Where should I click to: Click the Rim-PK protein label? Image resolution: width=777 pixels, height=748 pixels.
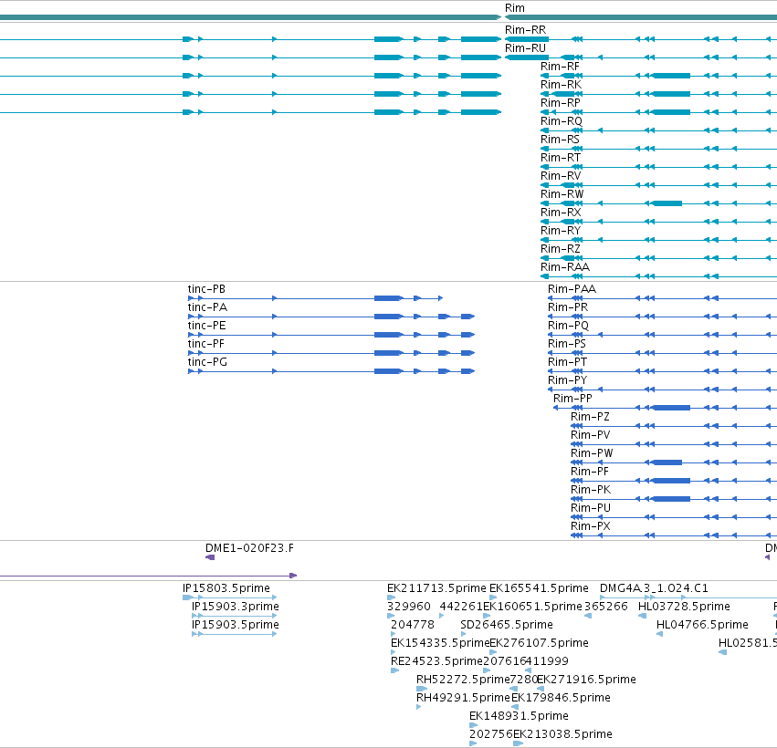[x=591, y=490]
